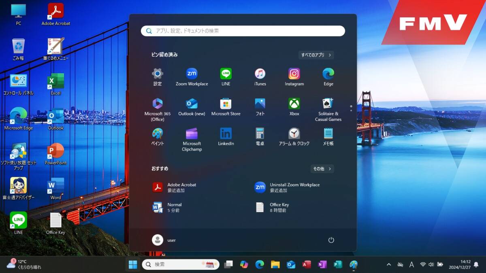Select PC desktop icon

point(19,15)
